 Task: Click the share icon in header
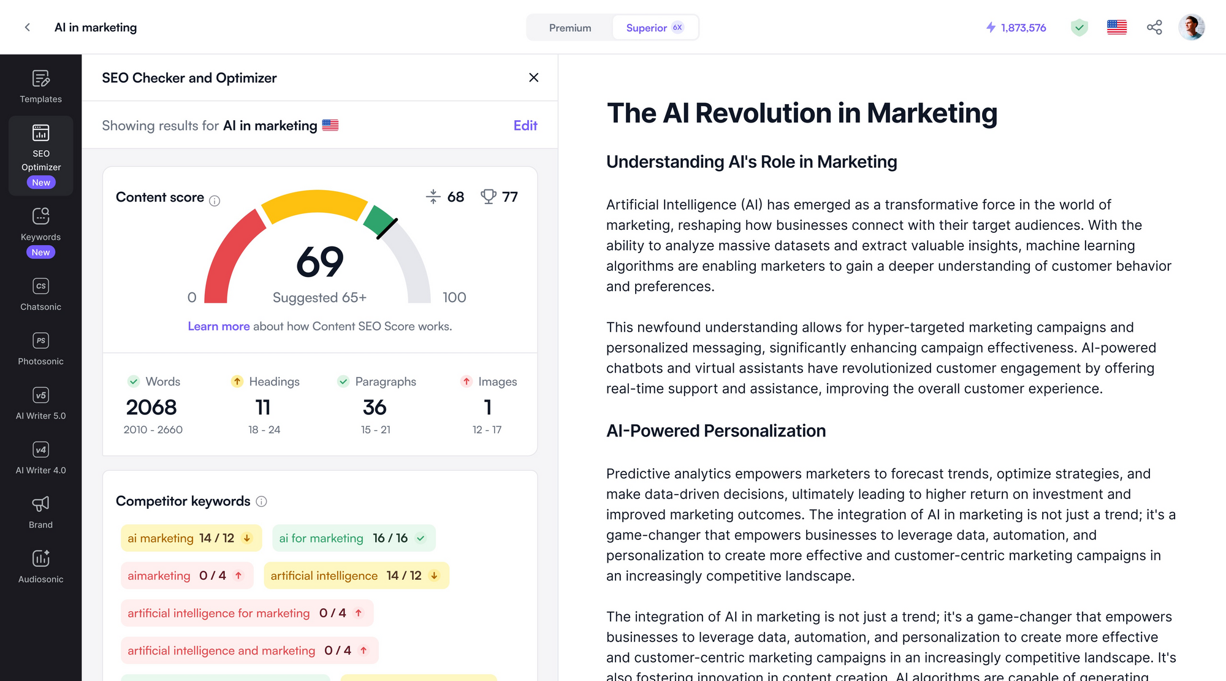1154,28
